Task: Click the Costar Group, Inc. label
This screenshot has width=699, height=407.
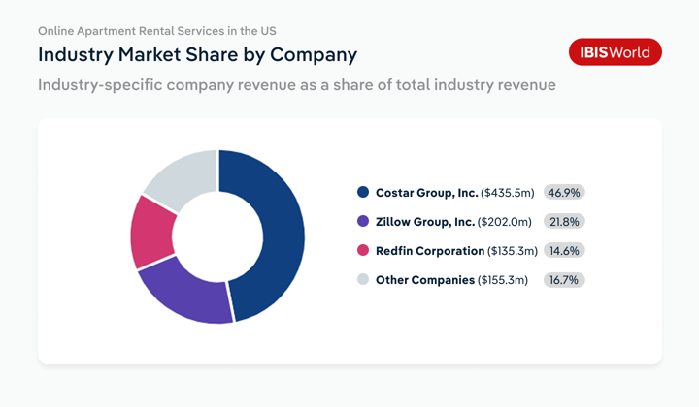Action: click(x=426, y=193)
